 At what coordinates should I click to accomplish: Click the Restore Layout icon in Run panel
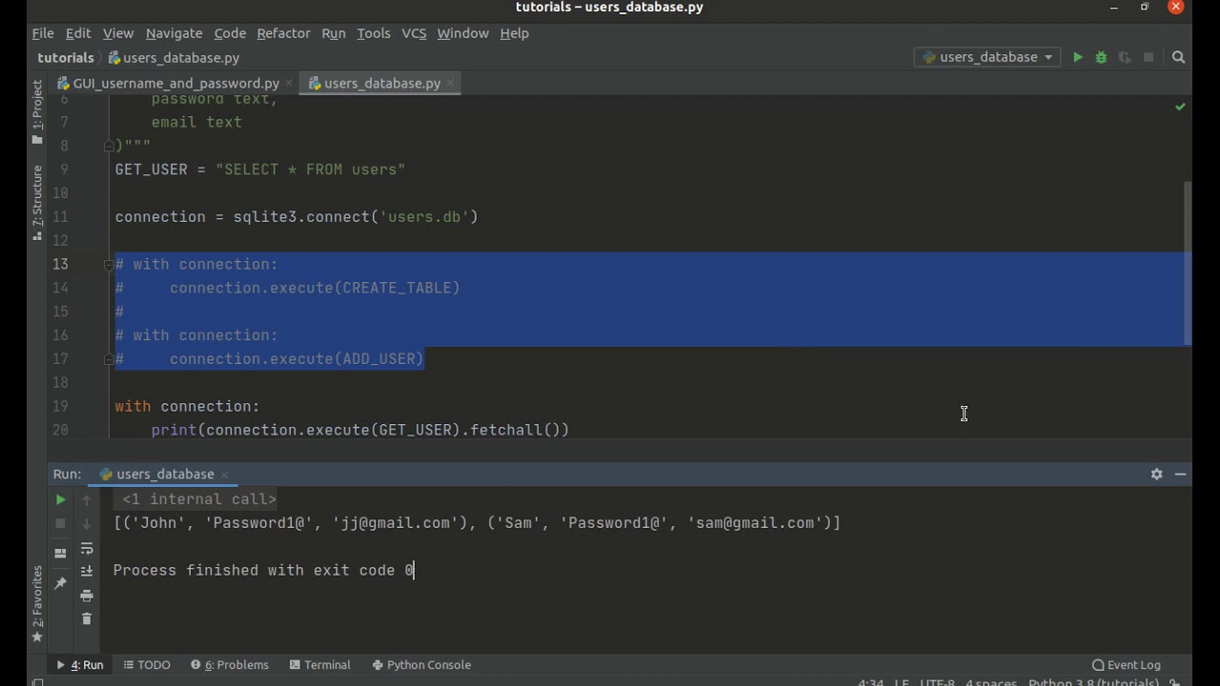[60, 553]
